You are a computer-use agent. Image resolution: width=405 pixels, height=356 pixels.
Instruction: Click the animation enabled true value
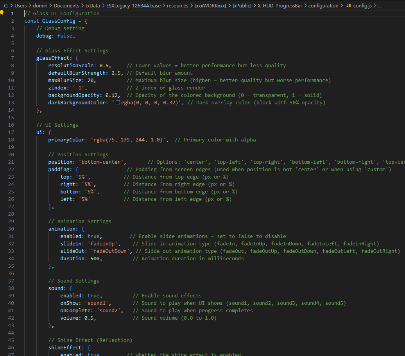93,236
